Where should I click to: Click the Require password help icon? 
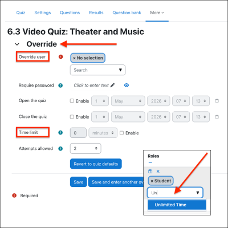[x=60, y=85]
